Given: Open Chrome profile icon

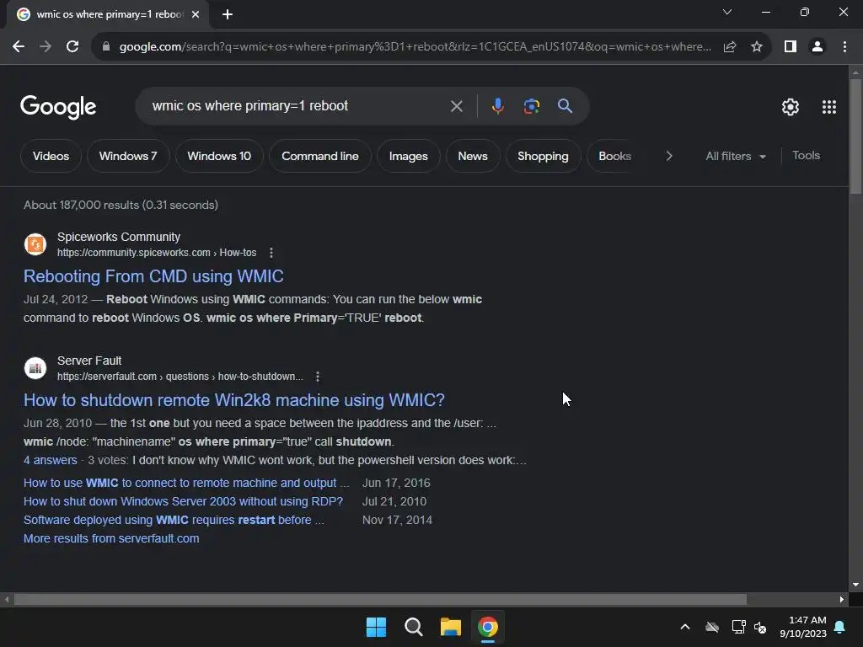Looking at the screenshot, I should click(817, 47).
